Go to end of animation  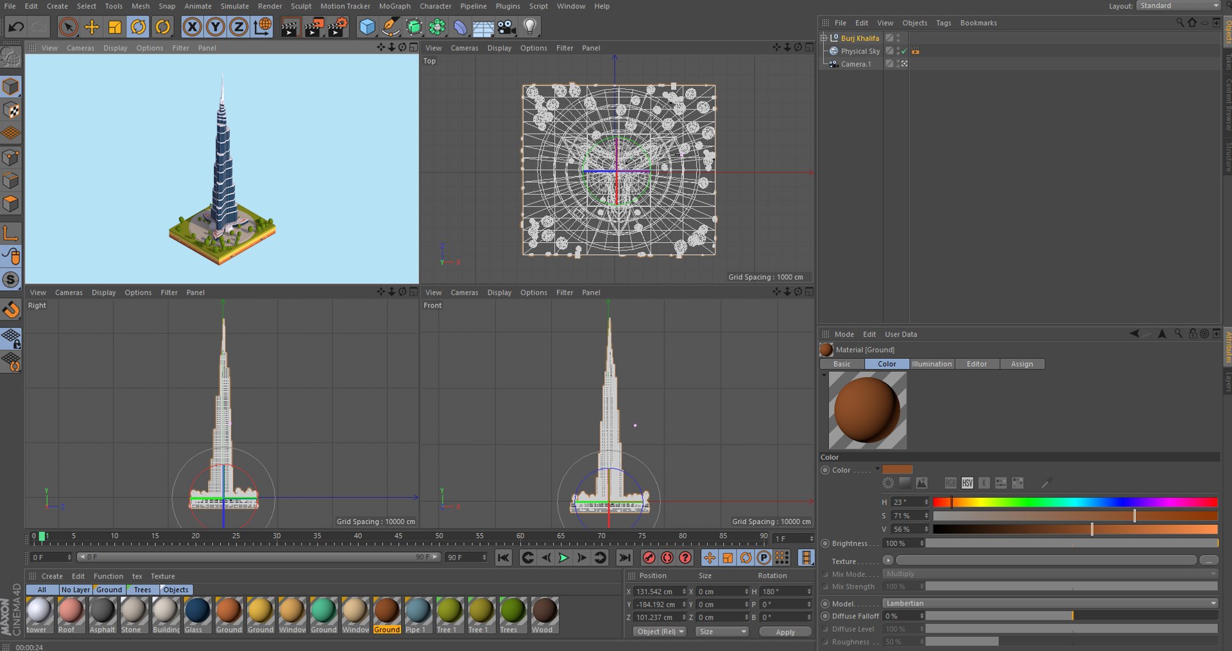[624, 558]
